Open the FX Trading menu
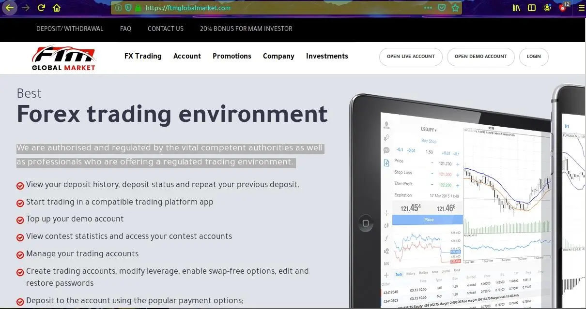 (143, 56)
